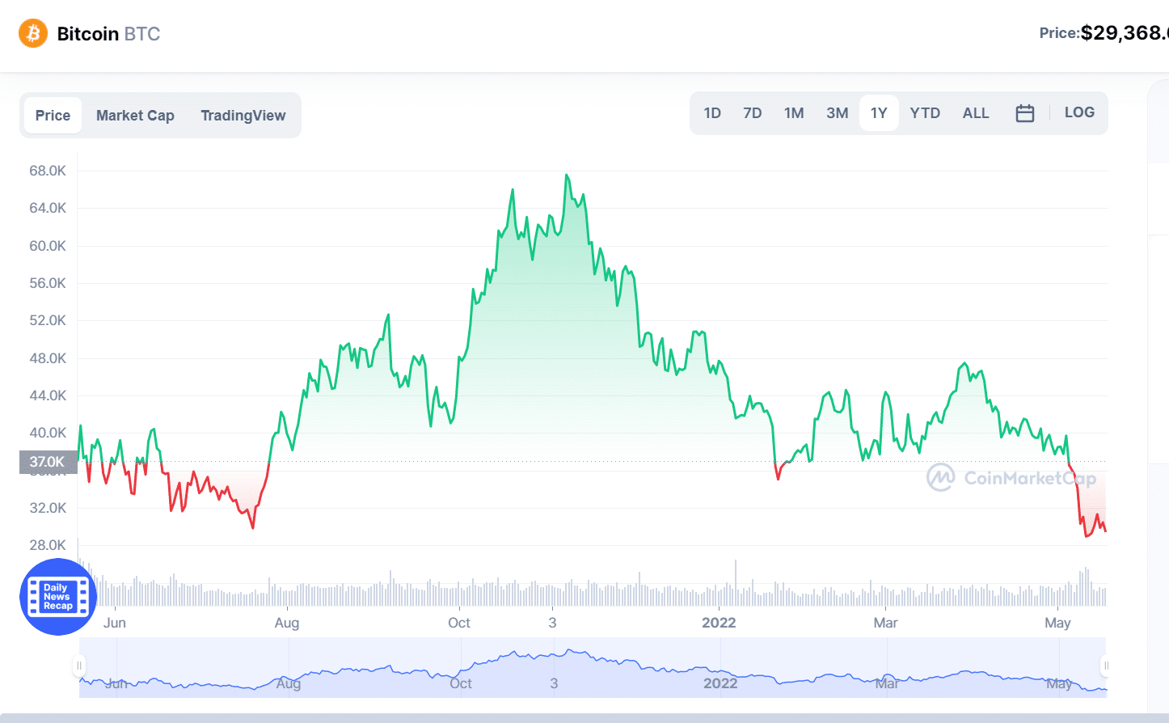Toggle LOG scale on the chart
Image resolution: width=1169 pixels, height=723 pixels.
click(1079, 112)
